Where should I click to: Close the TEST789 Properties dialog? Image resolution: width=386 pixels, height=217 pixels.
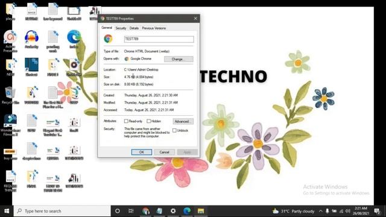[195, 19]
